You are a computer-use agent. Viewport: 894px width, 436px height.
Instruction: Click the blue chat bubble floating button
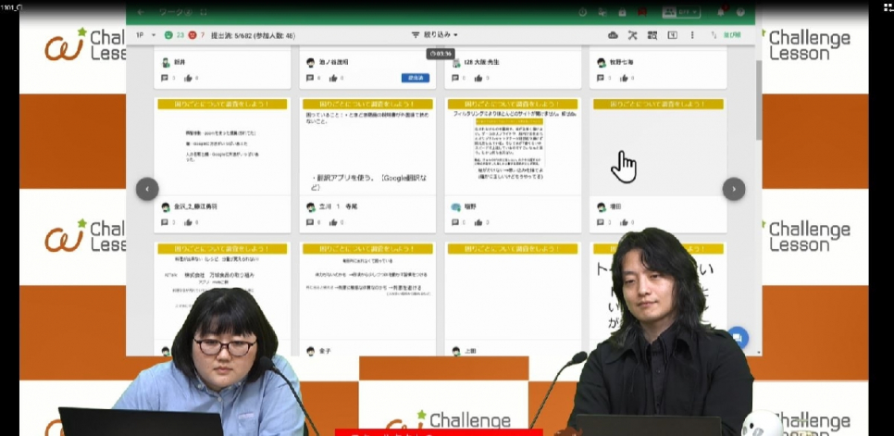pyautogui.click(x=738, y=339)
